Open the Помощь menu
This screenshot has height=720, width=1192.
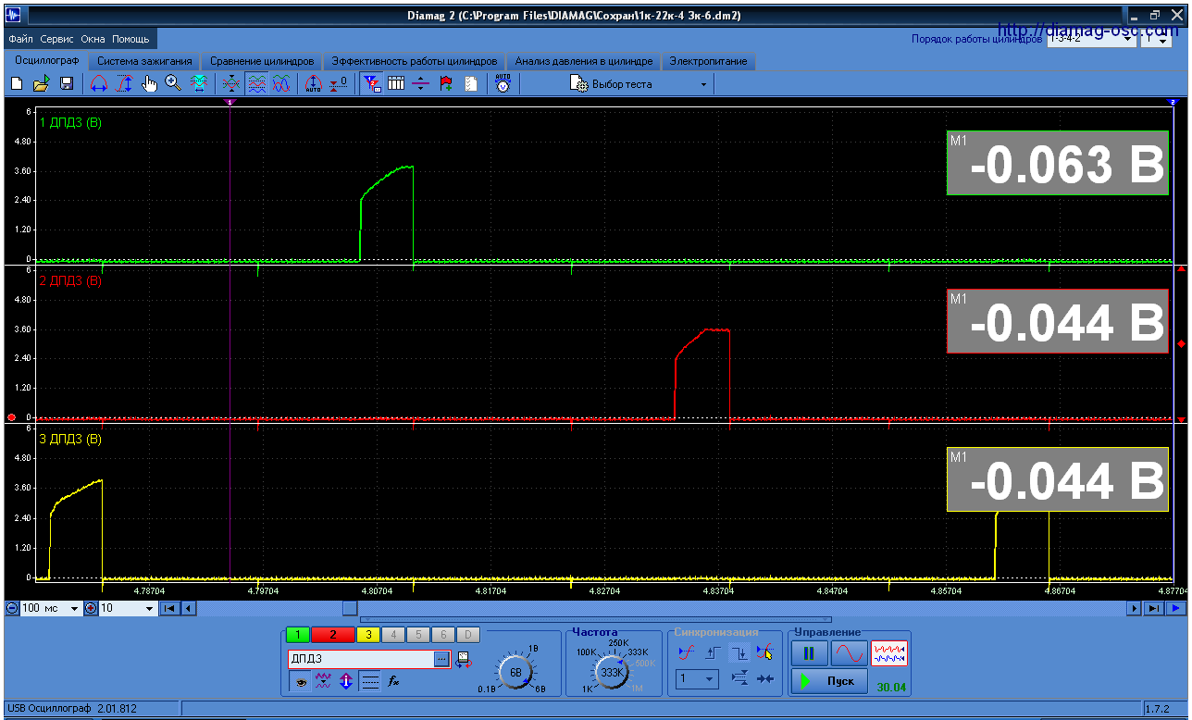click(x=130, y=40)
